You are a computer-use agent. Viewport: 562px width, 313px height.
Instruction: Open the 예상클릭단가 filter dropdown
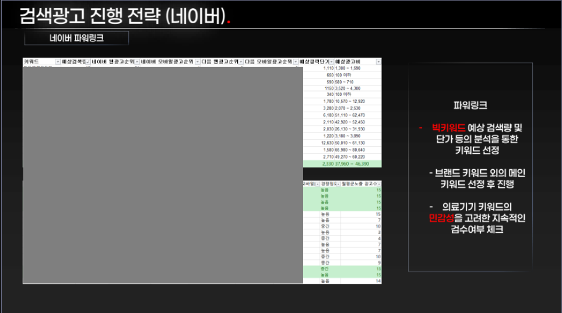point(332,62)
